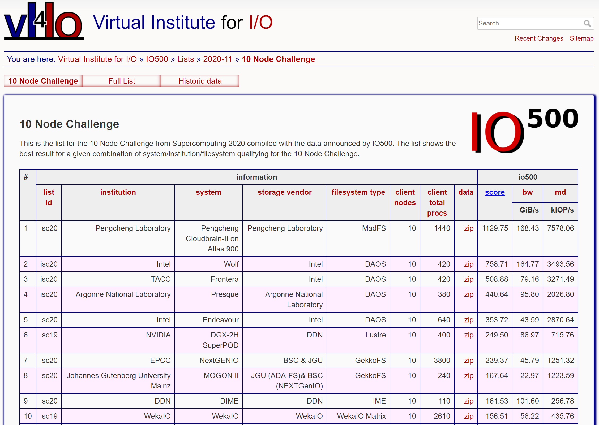Viewport: 599px width, 425px height.
Task: Download the zip for WekaIO row
Action: 469,416
